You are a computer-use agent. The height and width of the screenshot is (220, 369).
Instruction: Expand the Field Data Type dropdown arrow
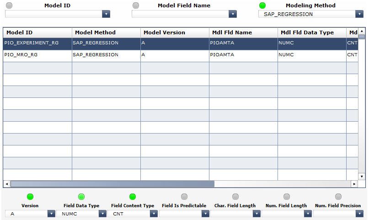[x=102, y=214]
